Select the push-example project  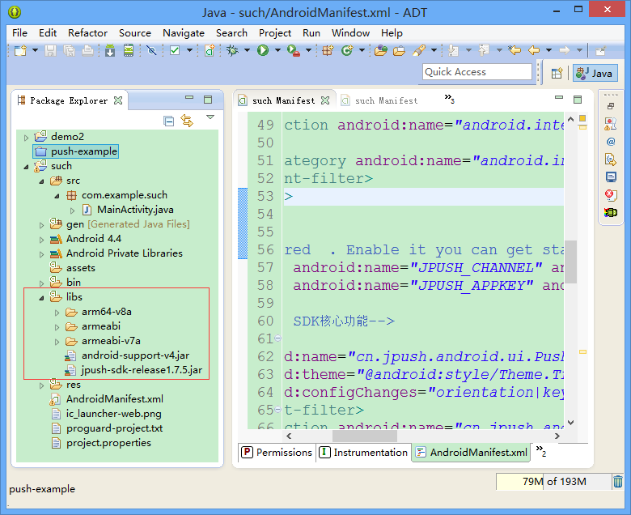click(76, 151)
